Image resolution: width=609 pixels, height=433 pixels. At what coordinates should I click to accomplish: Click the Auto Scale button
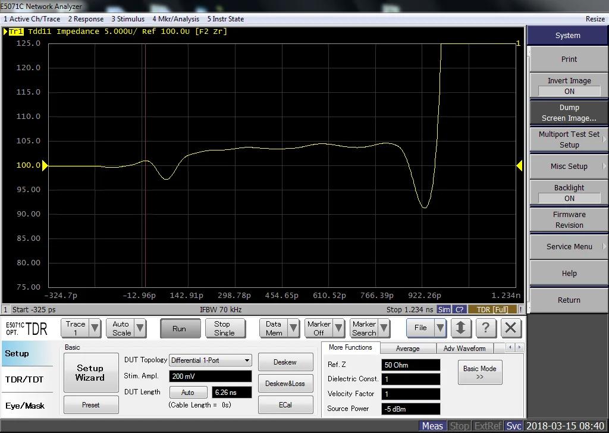point(121,328)
